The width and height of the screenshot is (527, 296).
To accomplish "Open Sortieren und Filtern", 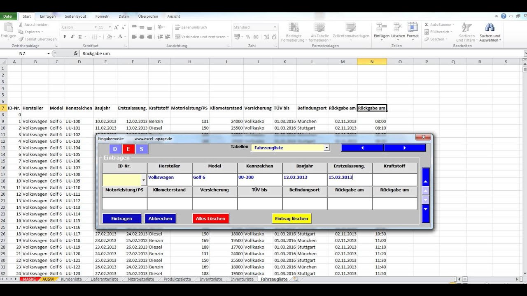I will coord(466,32).
